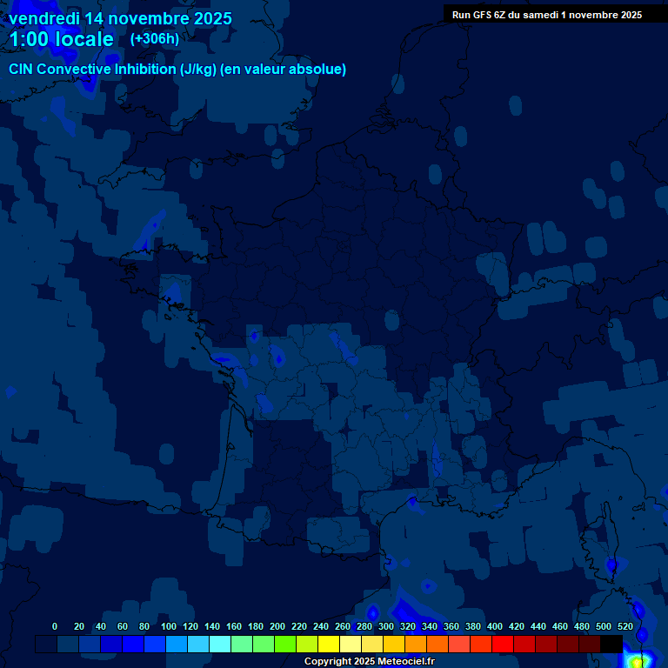Select the black swatch at legend's right end
The width and height of the screenshot is (668, 668).
click(x=611, y=645)
